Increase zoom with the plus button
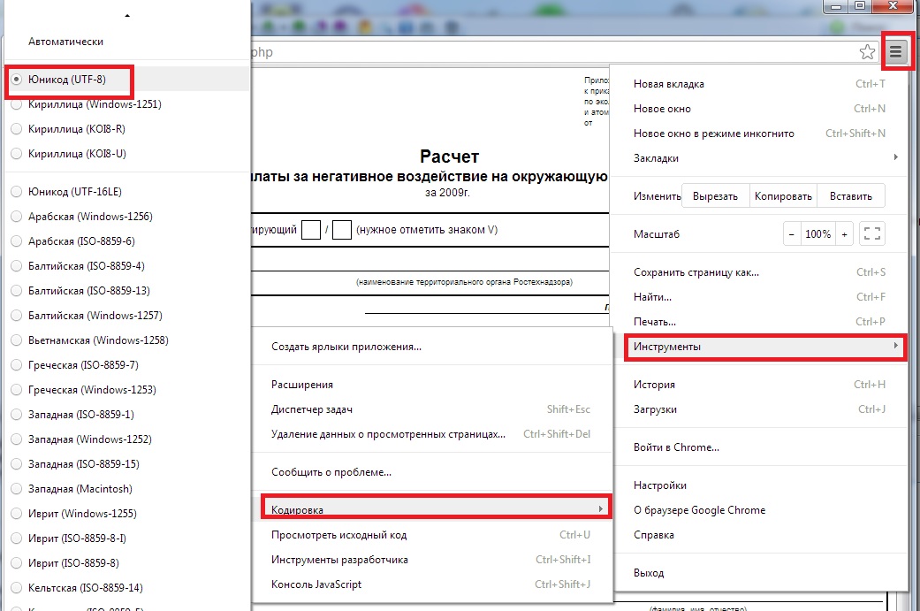This screenshot has height=611, width=920. click(845, 234)
